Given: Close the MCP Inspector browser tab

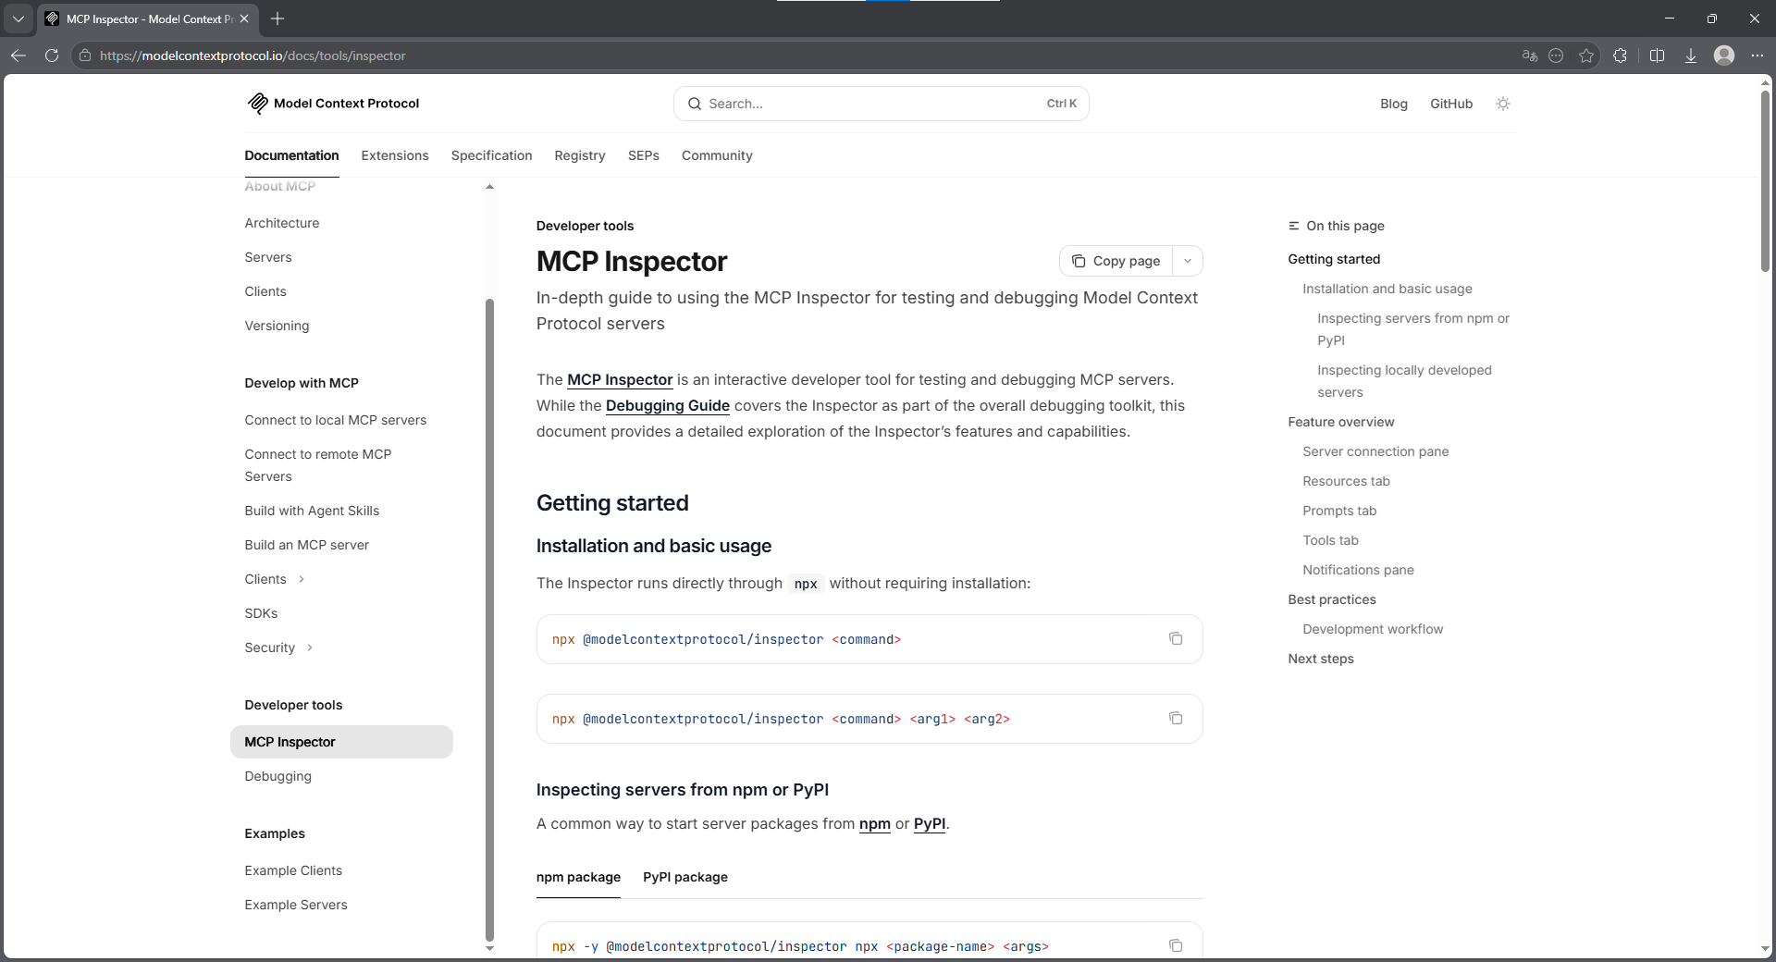Looking at the screenshot, I should tap(244, 18).
